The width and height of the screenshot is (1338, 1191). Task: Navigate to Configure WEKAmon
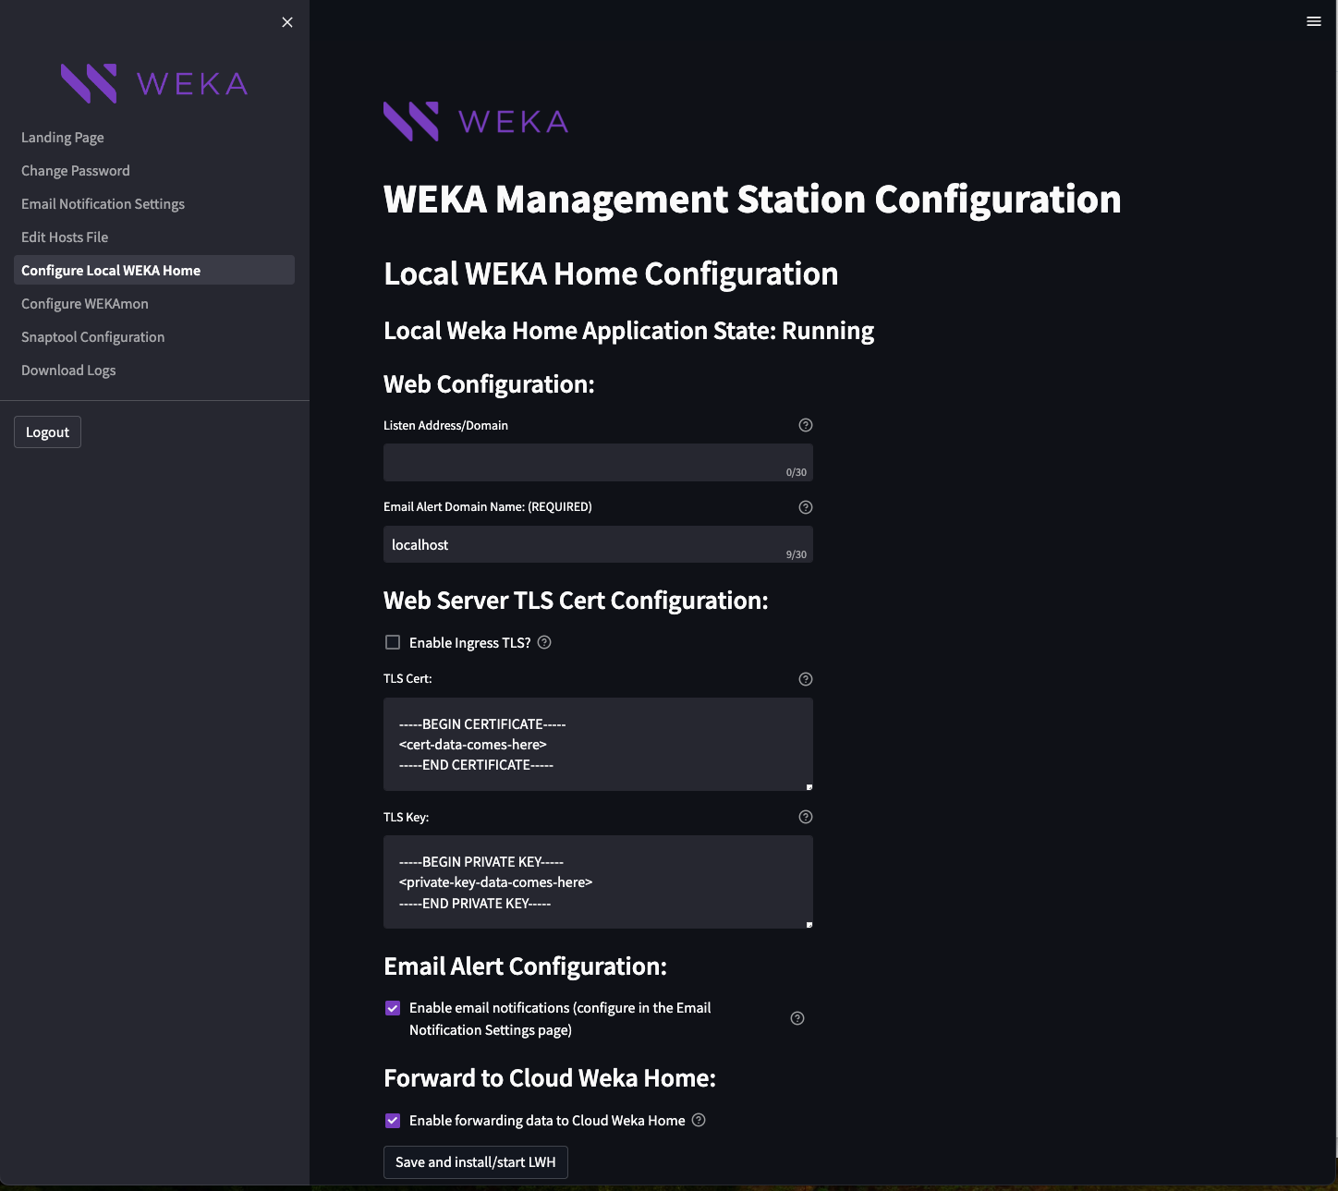click(x=85, y=304)
